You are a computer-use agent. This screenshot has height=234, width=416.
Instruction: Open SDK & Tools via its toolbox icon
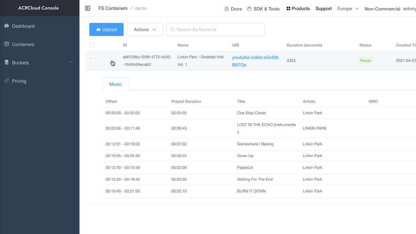click(x=249, y=9)
